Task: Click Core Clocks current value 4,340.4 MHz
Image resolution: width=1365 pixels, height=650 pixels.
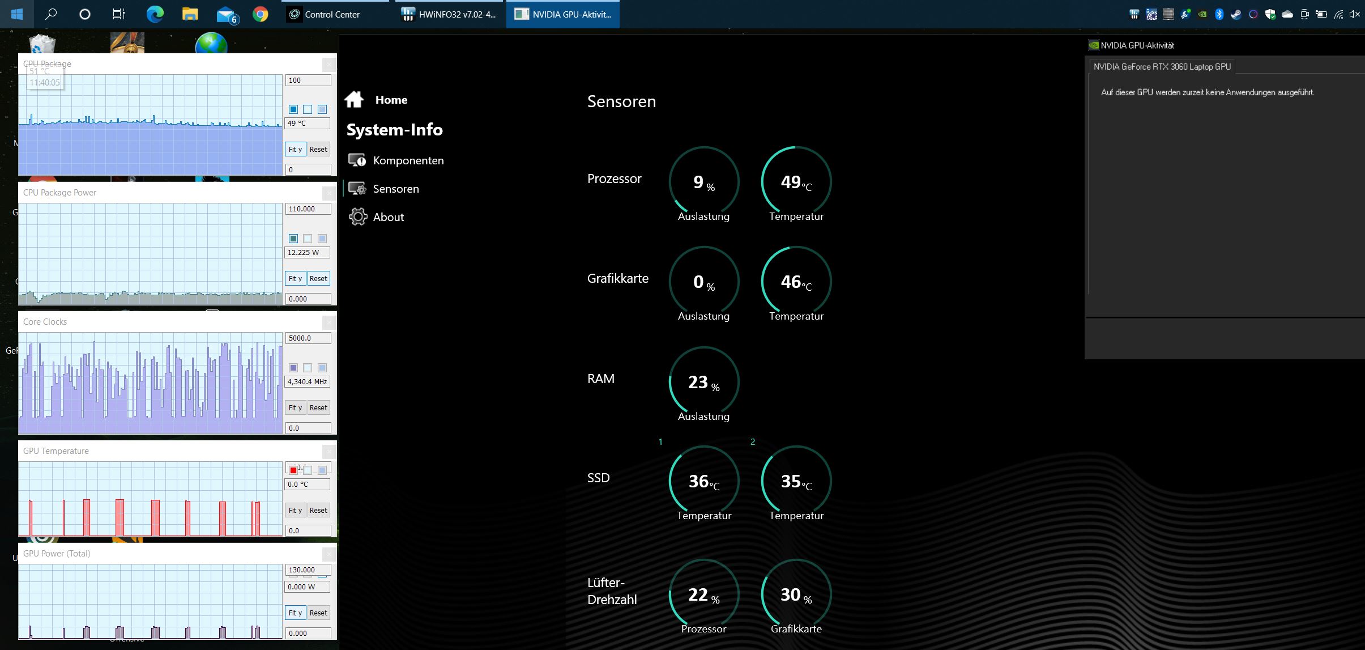Action: click(308, 381)
